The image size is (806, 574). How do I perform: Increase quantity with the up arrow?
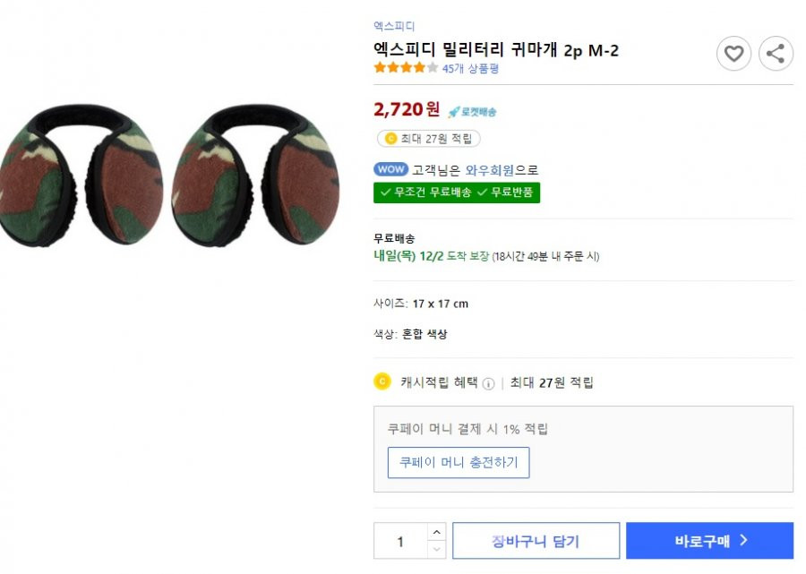point(436,532)
